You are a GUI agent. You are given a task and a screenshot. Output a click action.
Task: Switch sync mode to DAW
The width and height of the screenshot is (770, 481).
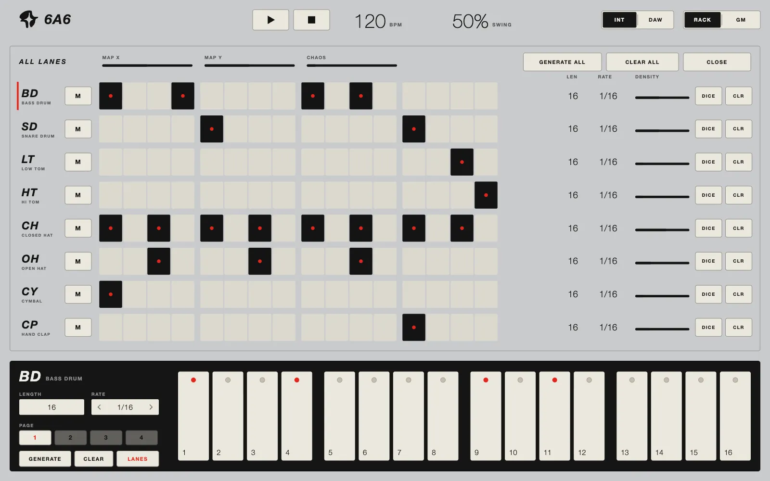click(655, 20)
